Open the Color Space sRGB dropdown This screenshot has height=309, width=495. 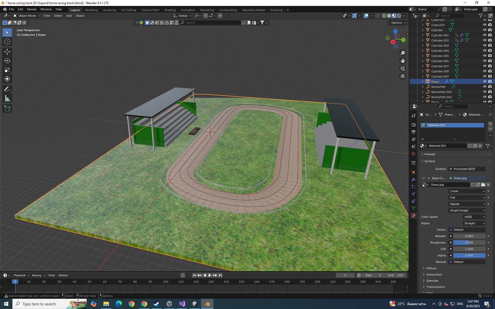tap(474, 217)
